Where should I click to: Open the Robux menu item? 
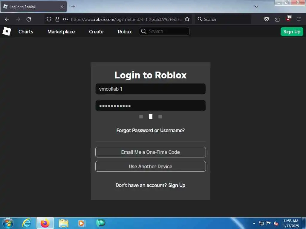pos(125,32)
